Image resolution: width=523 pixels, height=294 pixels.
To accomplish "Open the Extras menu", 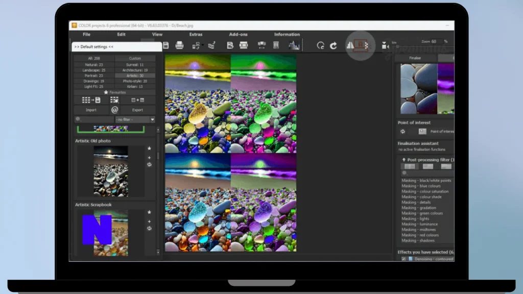I will coord(196,34).
